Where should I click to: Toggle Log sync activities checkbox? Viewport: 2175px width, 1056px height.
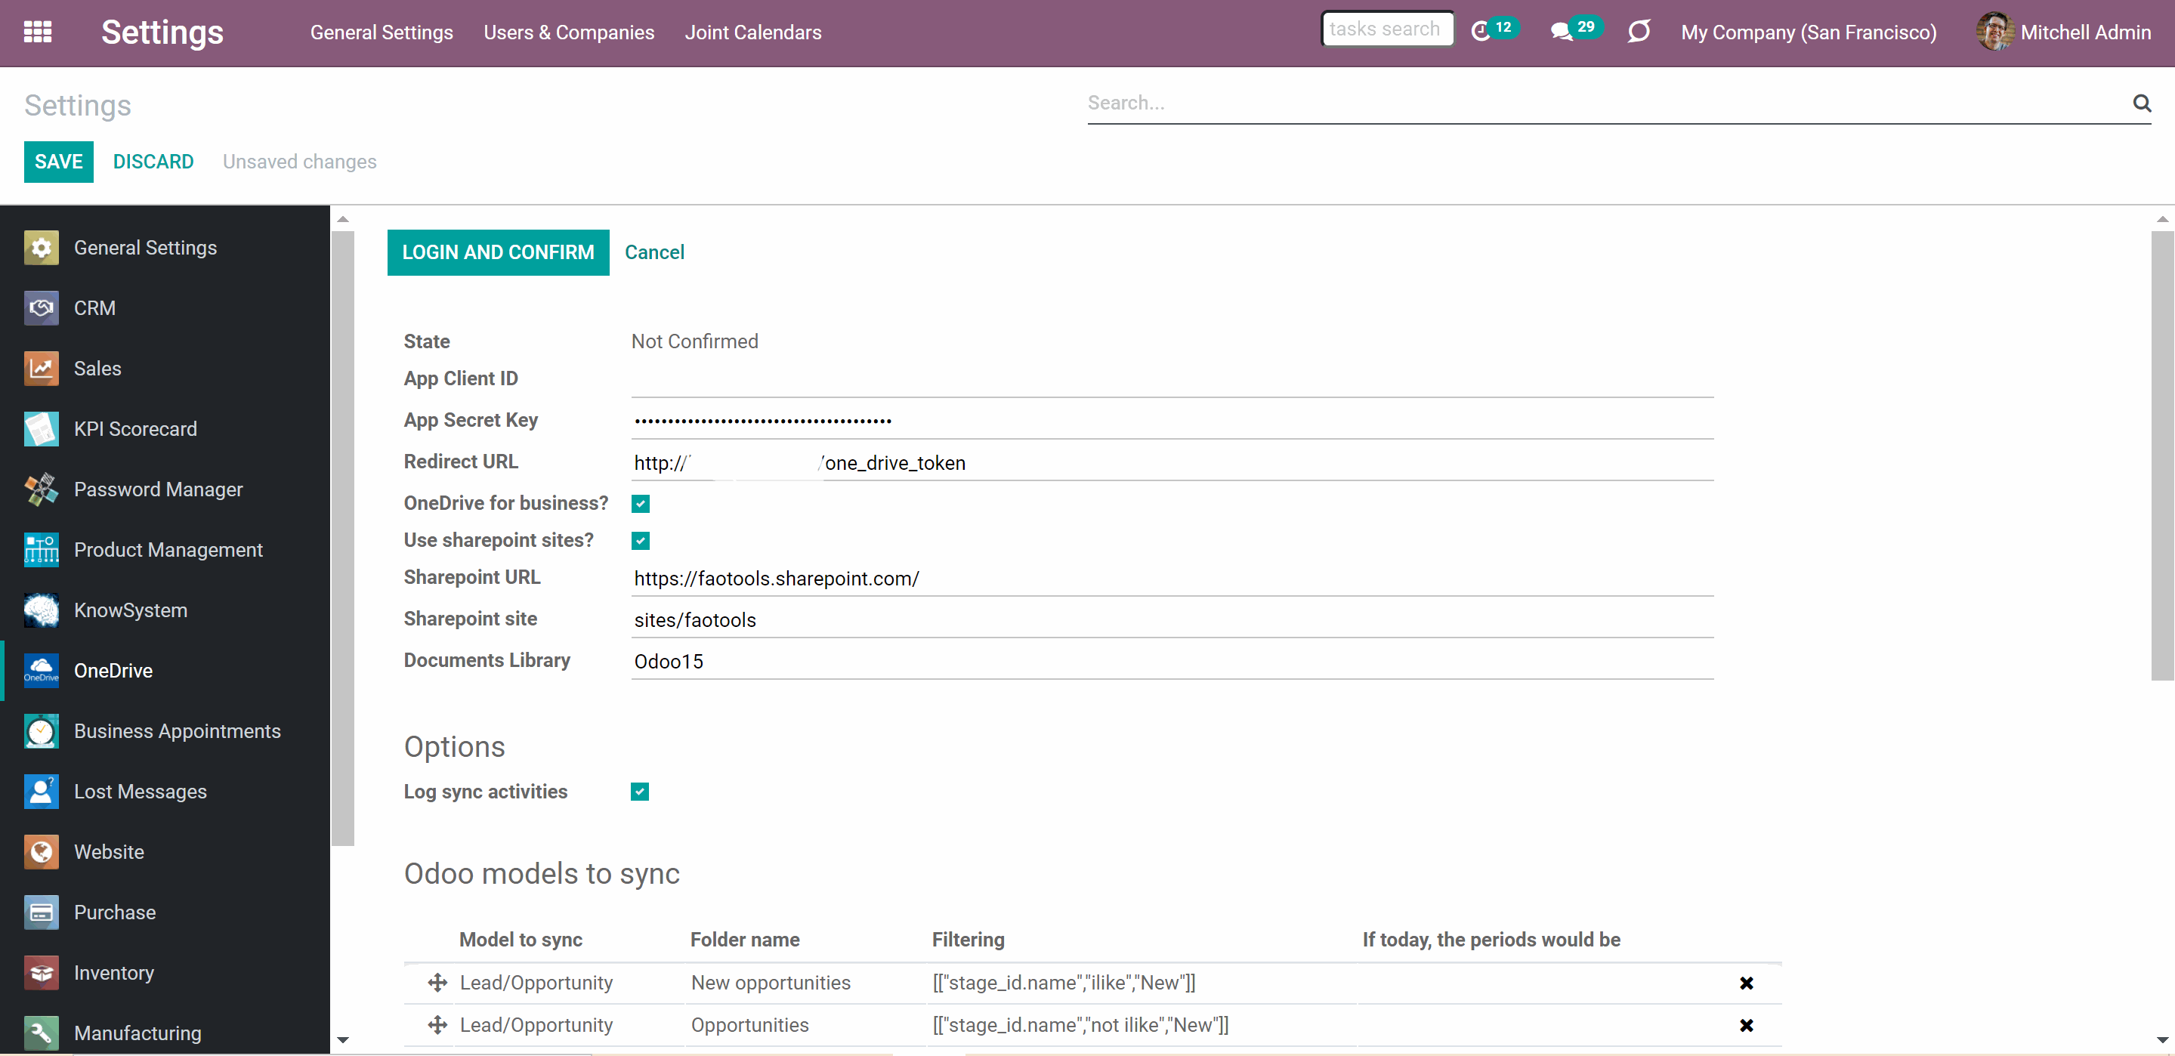coord(640,792)
